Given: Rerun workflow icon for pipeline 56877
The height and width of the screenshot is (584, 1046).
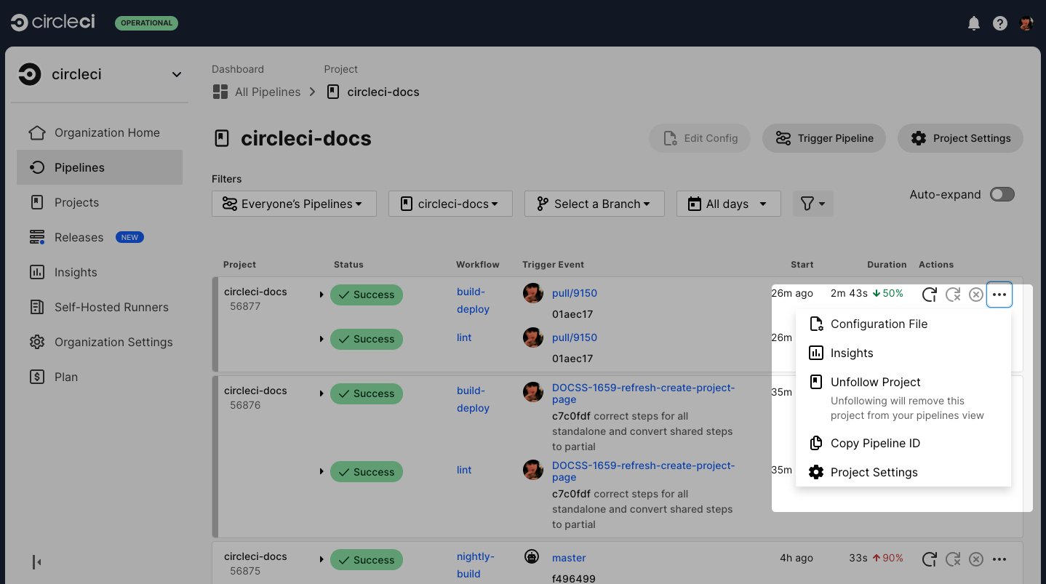Looking at the screenshot, I should pos(930,295).
